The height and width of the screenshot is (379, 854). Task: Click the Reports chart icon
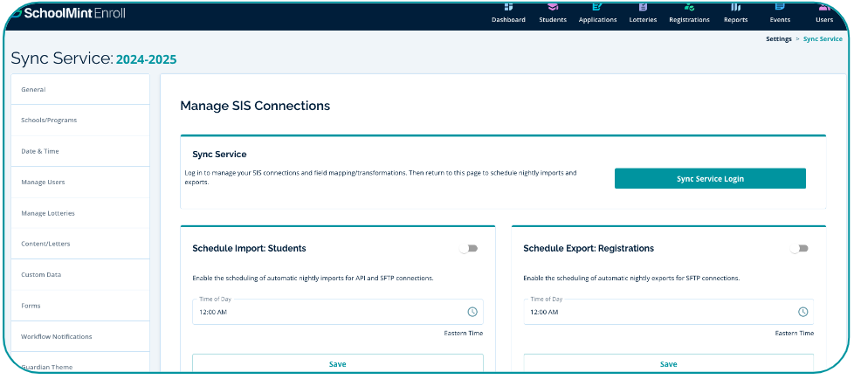[735, 8]
